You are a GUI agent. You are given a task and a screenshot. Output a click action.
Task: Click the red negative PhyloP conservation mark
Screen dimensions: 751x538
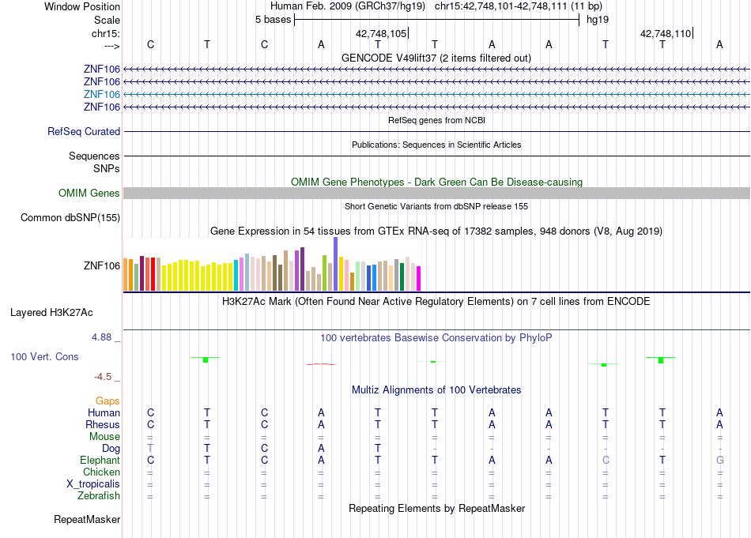[321, 364]
